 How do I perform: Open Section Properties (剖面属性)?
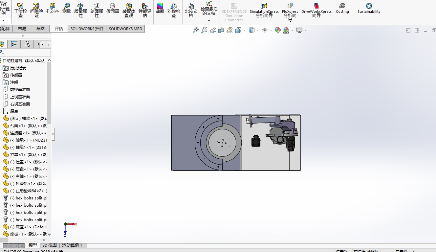pyautogui.click(x=97, y=10)
